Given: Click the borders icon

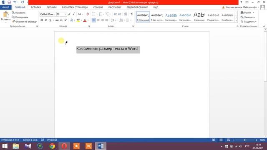Looking at the screenshot, I should tap(128, 20).
